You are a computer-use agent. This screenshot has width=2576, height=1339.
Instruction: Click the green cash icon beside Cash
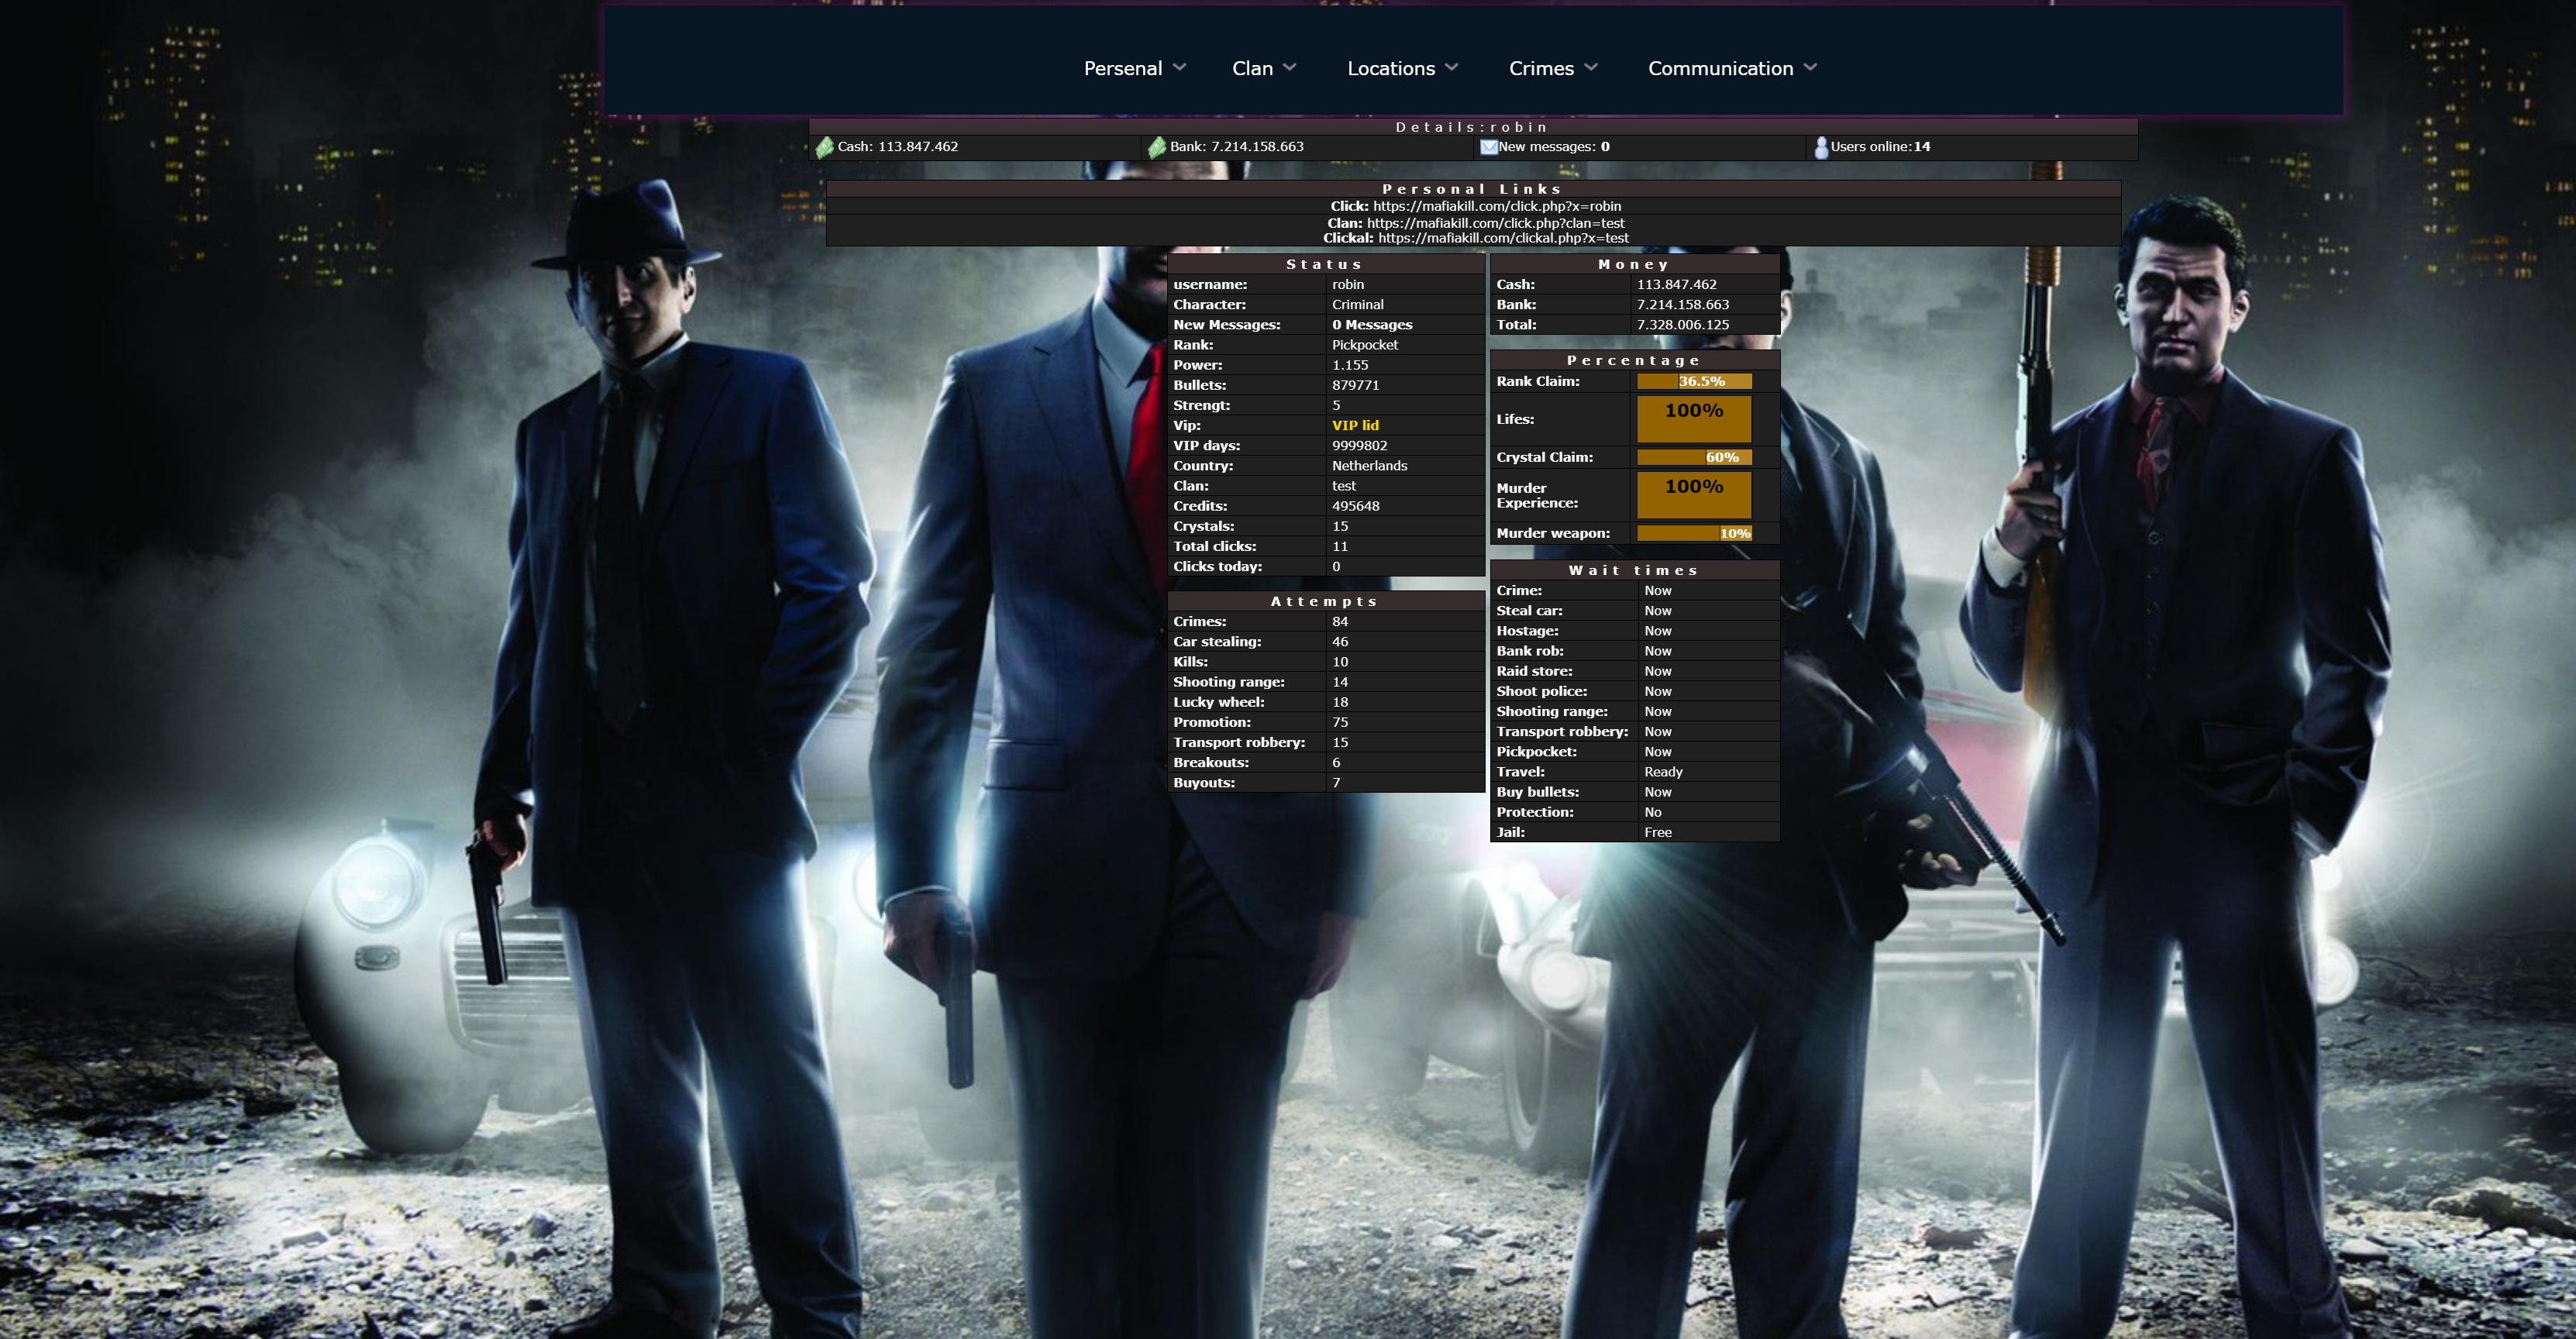click(x=824, y=148)
